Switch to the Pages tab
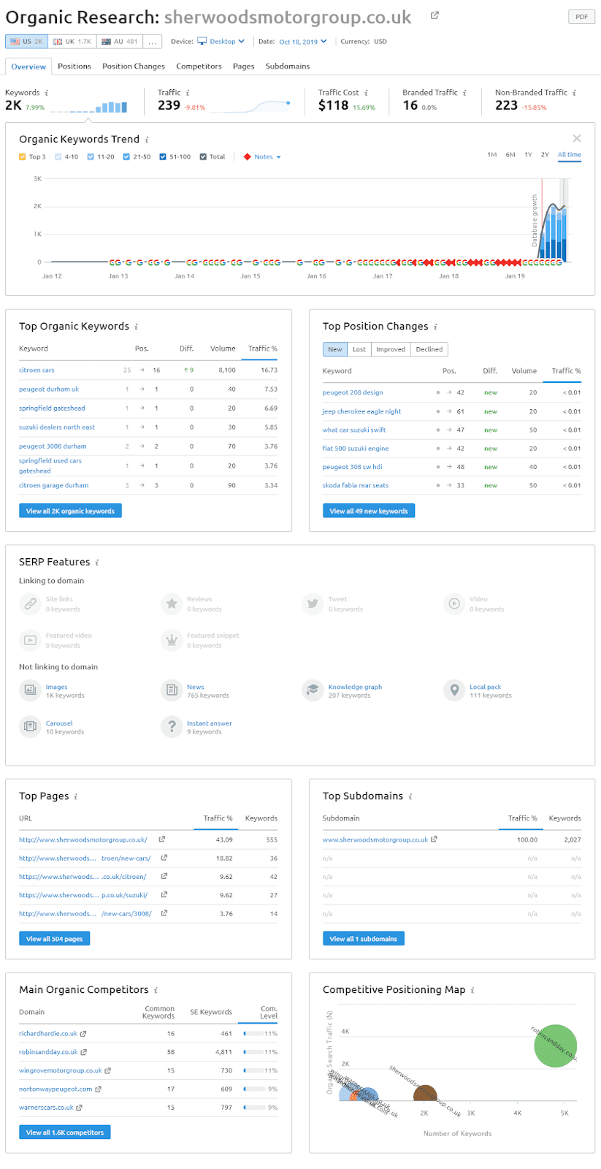Image resolution: width=601 pixels, height=1169 pixels. click(244, 66)
